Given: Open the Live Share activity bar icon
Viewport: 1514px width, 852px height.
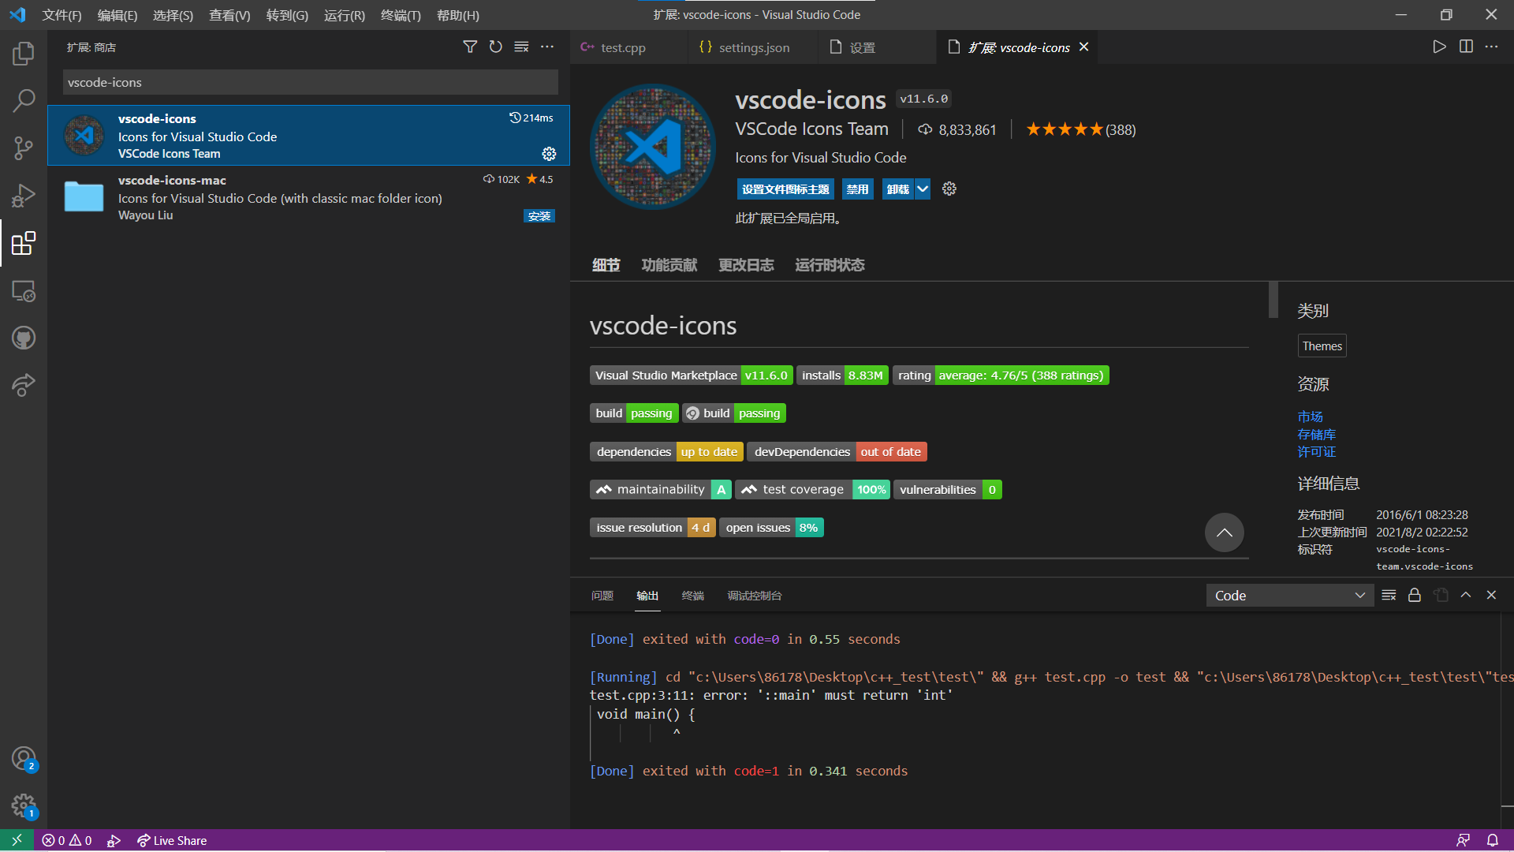Looking at the screenshot, I should click(x=24, y=386).
